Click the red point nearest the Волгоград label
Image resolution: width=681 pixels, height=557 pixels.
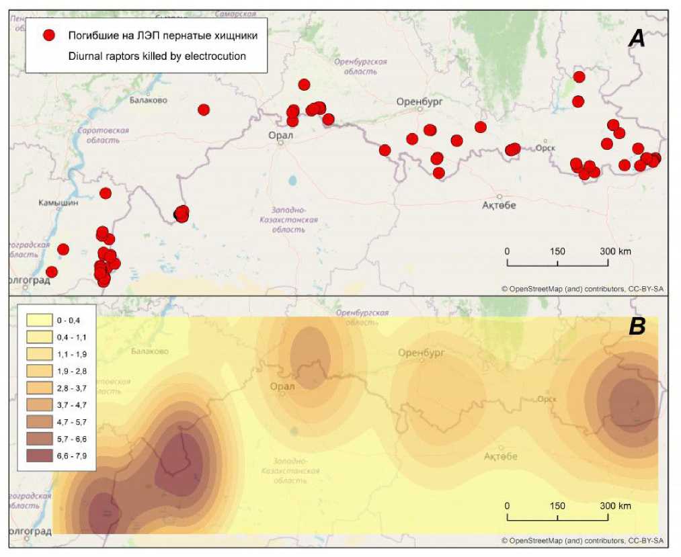52,272
